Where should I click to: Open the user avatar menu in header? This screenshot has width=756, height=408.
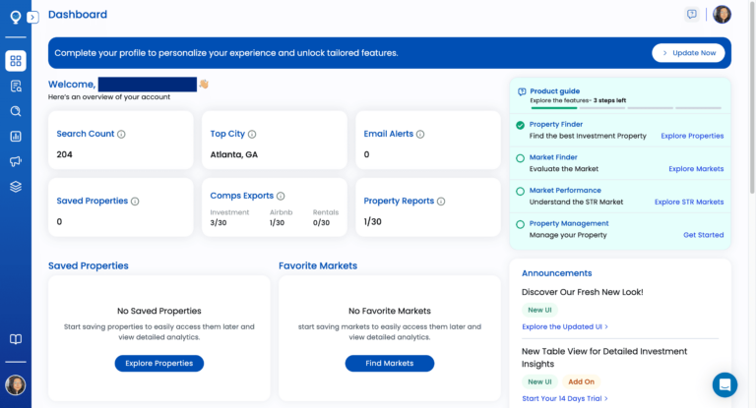click(x=722, y=14)
